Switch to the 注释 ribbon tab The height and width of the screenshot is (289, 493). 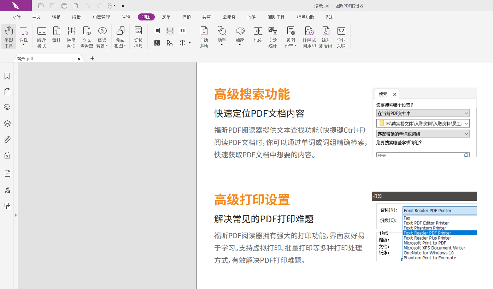[126, 17]
